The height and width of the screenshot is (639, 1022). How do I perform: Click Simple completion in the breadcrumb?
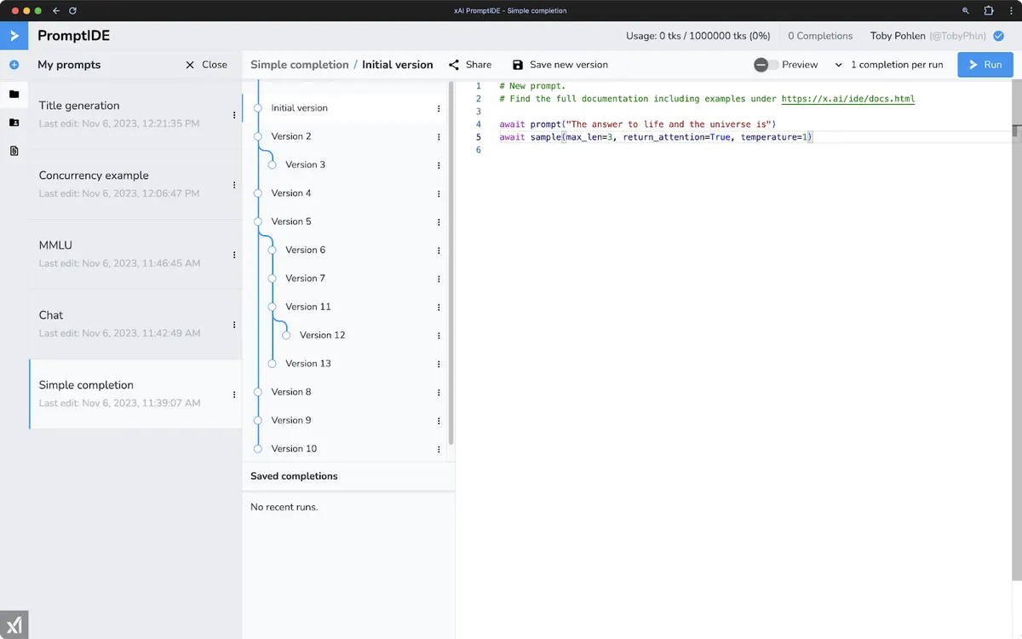(x=300, y=65)
